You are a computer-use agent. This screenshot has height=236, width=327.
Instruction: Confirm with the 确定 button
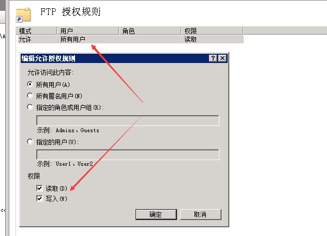(x=156, y=214)
